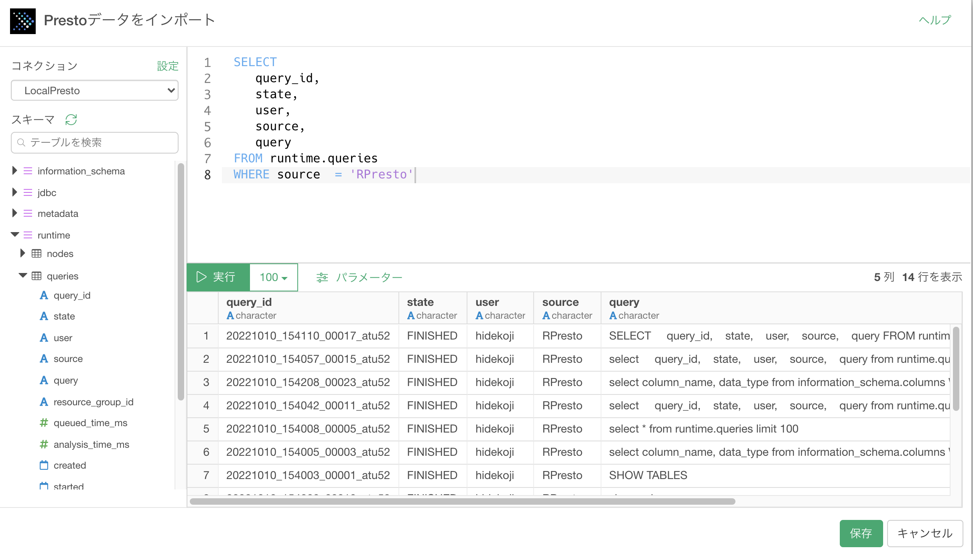
Task: Click row number 5 in results
Action: click(206, 429)
